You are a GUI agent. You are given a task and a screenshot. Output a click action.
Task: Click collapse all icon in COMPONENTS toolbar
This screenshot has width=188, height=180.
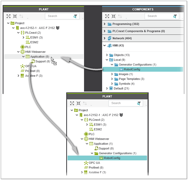(114, 16)
